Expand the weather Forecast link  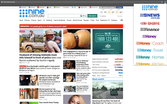point(120,16)
